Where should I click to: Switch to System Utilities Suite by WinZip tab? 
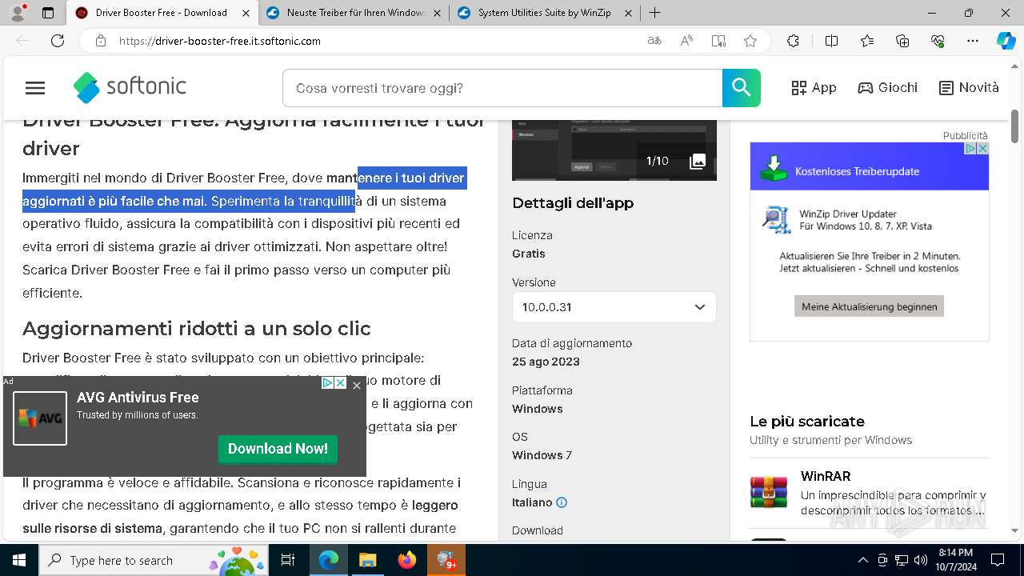click(546, 13)
